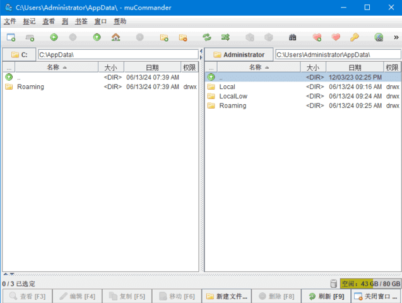Image resolution: width=402 pixels, height=303 pixels.
Task: Click unmark group folder-minus icon
Action: tap(183, 37)
